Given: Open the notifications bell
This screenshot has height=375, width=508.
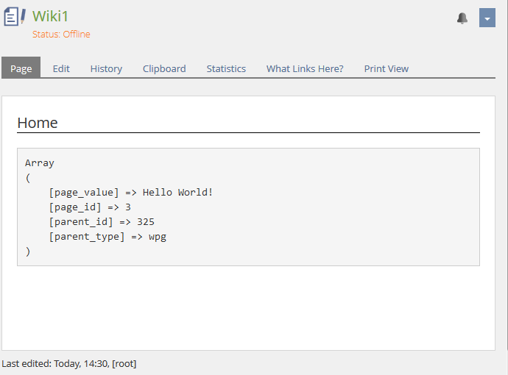Looking at the screenshot, I should [462, 18].
